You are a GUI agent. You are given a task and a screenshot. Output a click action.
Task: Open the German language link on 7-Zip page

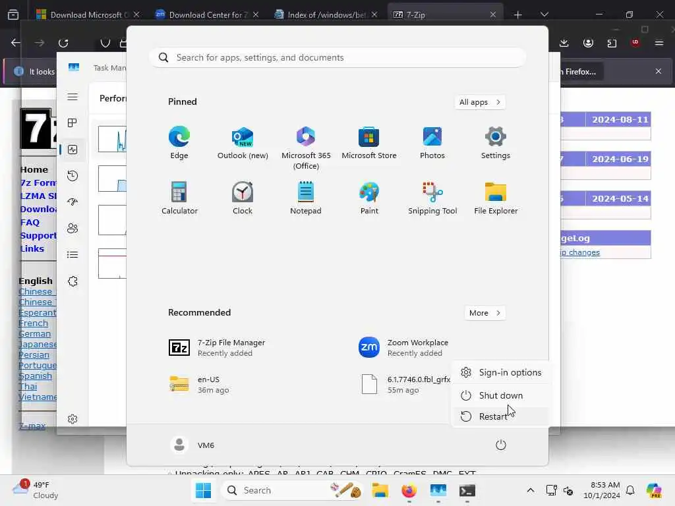click(x=34, y=334)
